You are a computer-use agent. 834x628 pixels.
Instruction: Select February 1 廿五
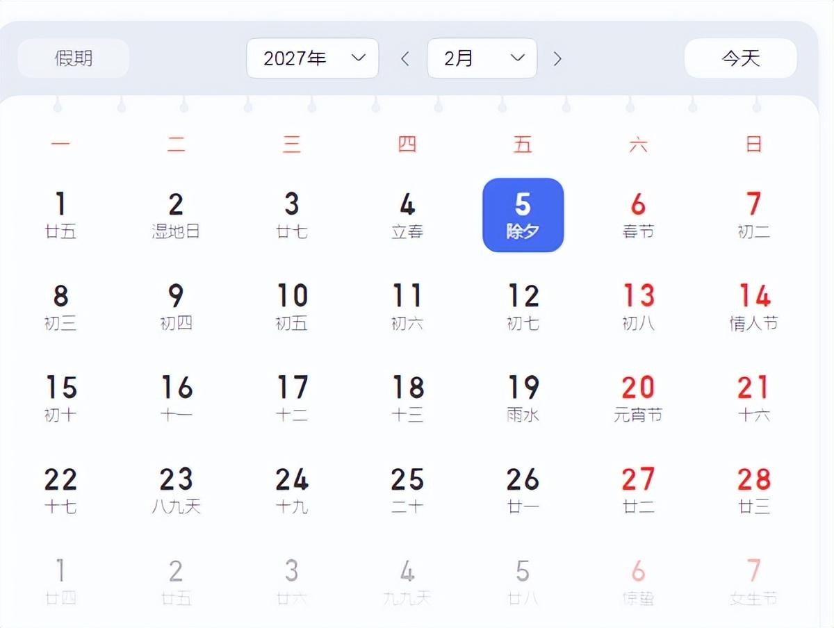click(60, 215)
